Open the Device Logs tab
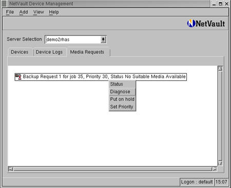Image resolution: width=231 pixels, height=188 pixels. click(49, 52)
